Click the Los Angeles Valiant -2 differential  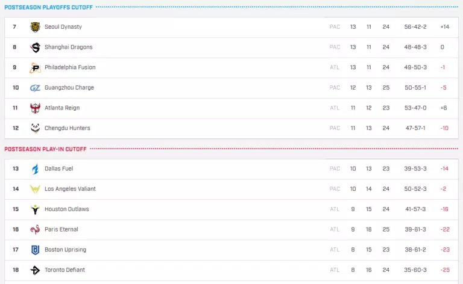443,189
